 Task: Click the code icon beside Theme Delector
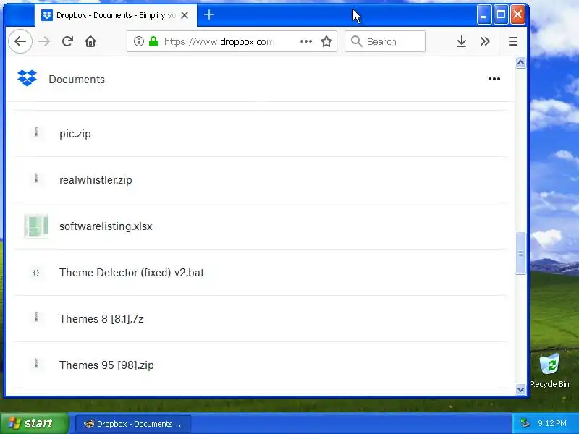[x=35, y=273]
